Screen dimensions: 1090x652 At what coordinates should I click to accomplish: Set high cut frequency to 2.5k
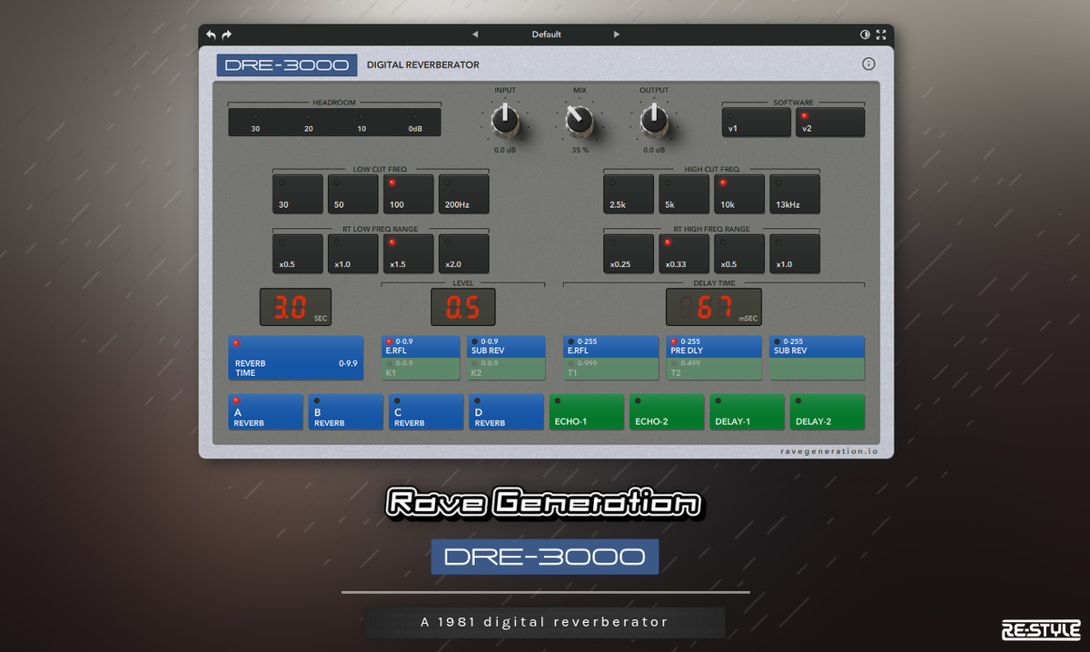tap(629, 194)
